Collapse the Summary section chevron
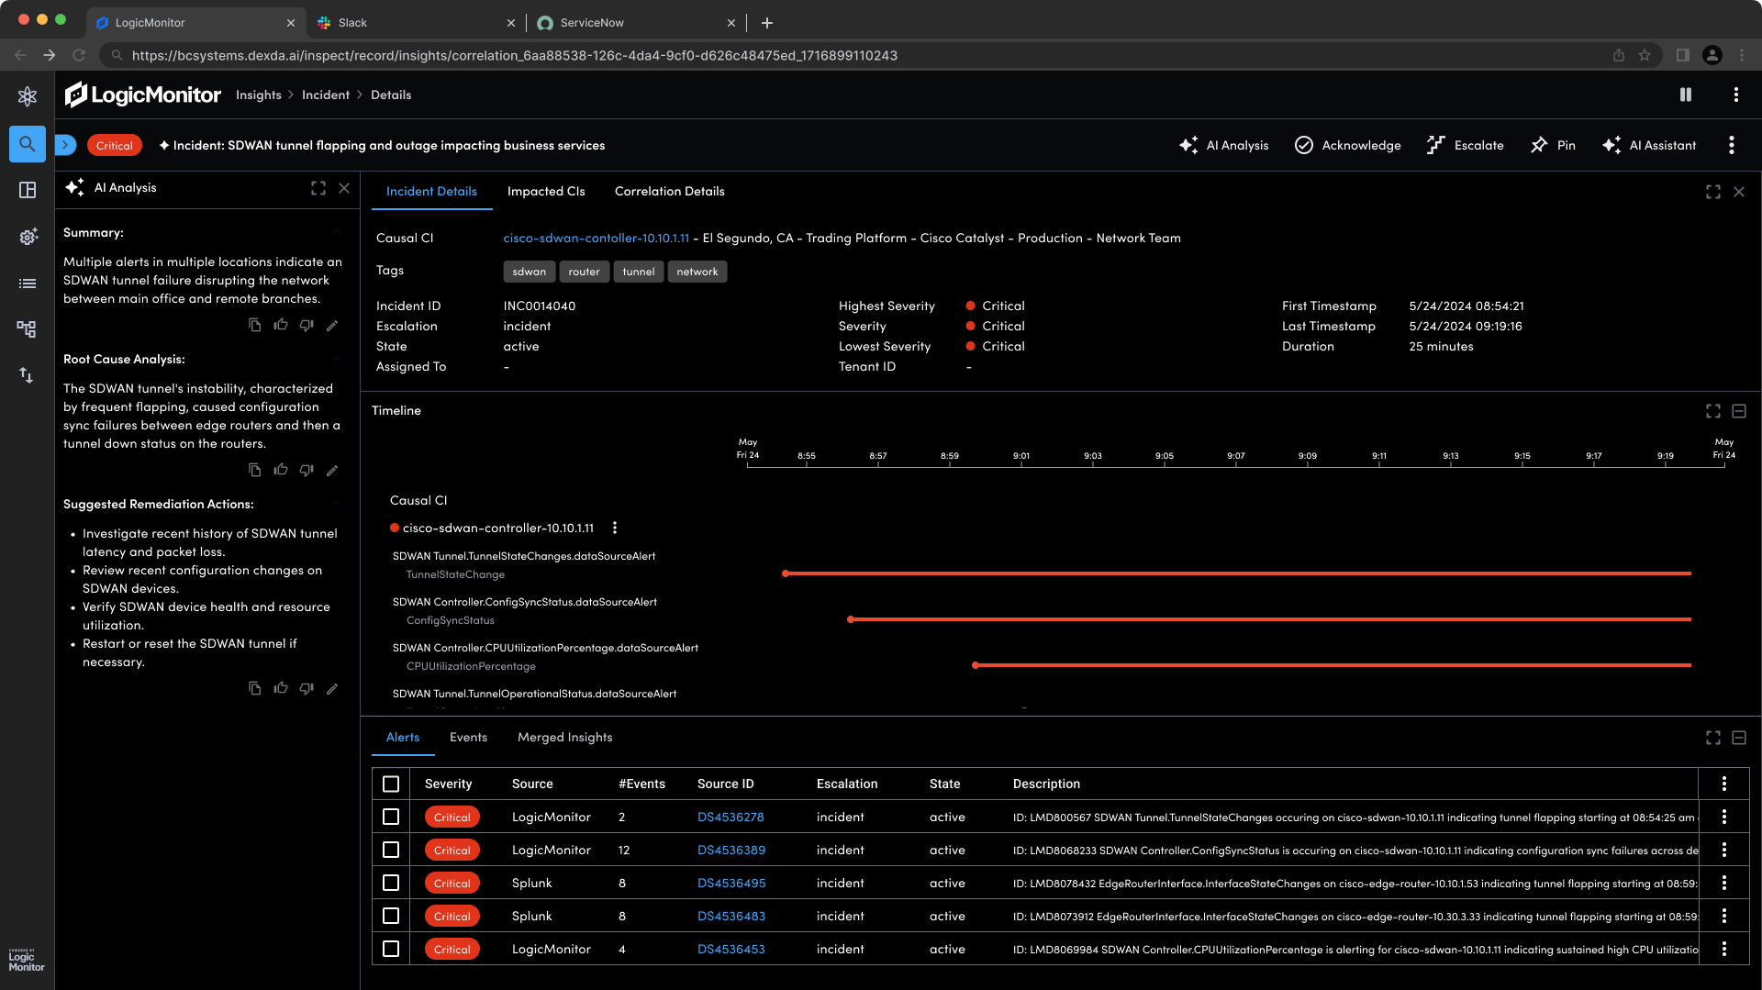Image resolution: width=1762 pixels, height=990 pixels. click(x=336, y=232)
